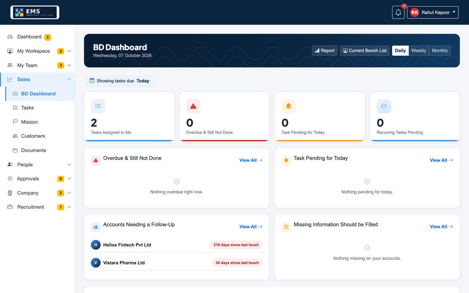View All accounts needing a follow-up

(x=251, y=227)
